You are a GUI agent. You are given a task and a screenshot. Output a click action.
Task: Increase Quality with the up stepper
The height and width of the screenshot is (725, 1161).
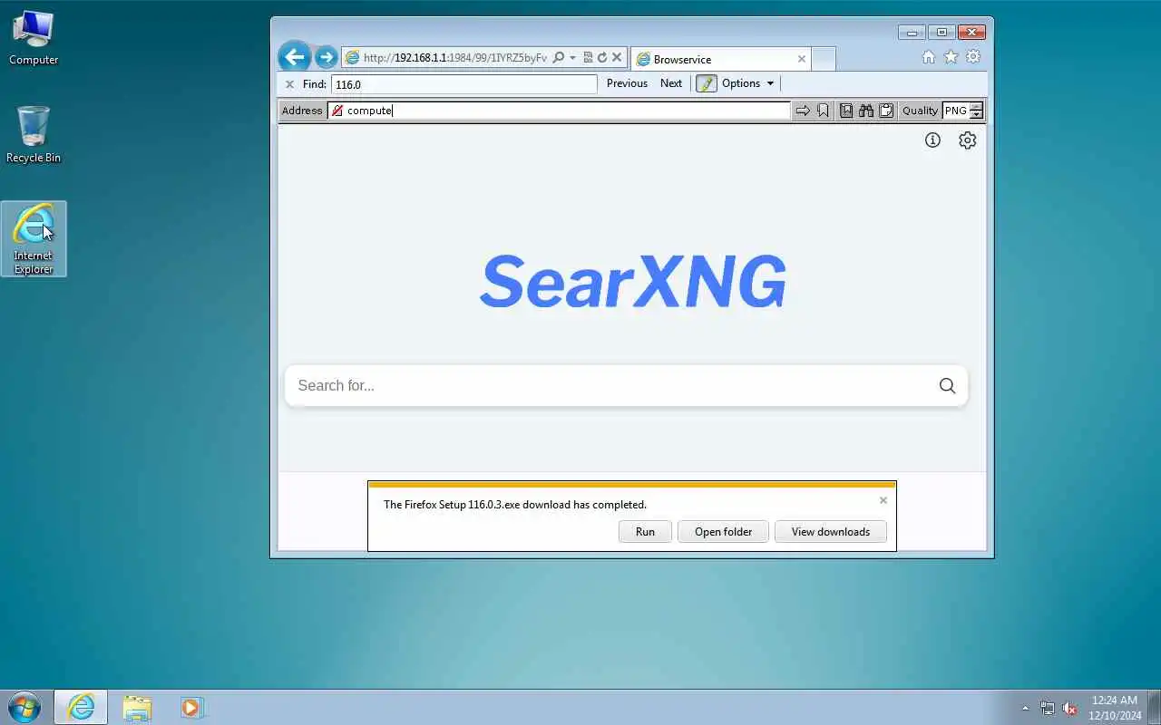coord(976,106)
